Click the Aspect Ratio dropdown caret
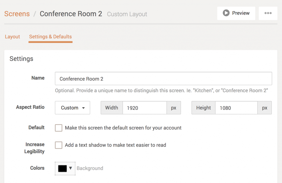 click(x=83, y=108)
